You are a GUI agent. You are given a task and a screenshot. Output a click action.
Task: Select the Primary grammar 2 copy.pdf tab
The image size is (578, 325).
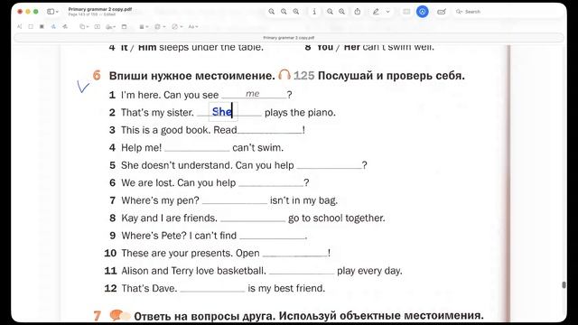289,38
